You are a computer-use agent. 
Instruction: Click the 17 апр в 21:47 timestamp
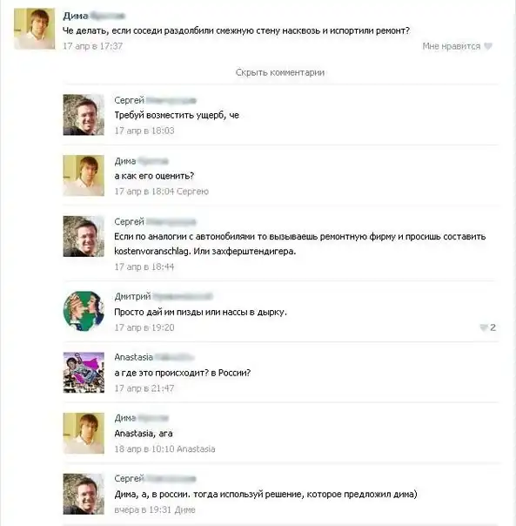(144, 388)
